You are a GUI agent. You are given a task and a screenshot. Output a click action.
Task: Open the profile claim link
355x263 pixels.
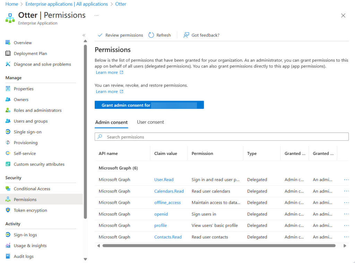pos(161,226)
